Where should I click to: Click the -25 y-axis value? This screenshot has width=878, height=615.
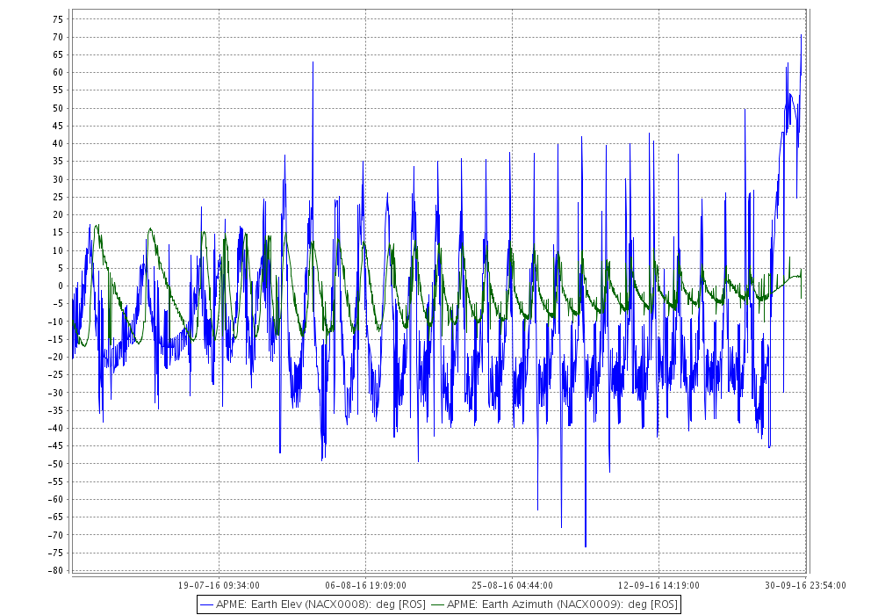56,375
